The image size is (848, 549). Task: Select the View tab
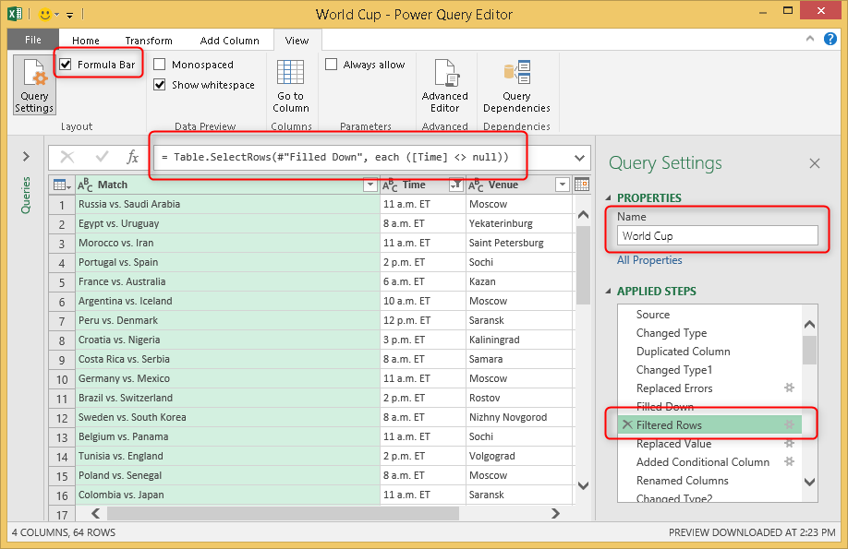click(x=297, y=41)
